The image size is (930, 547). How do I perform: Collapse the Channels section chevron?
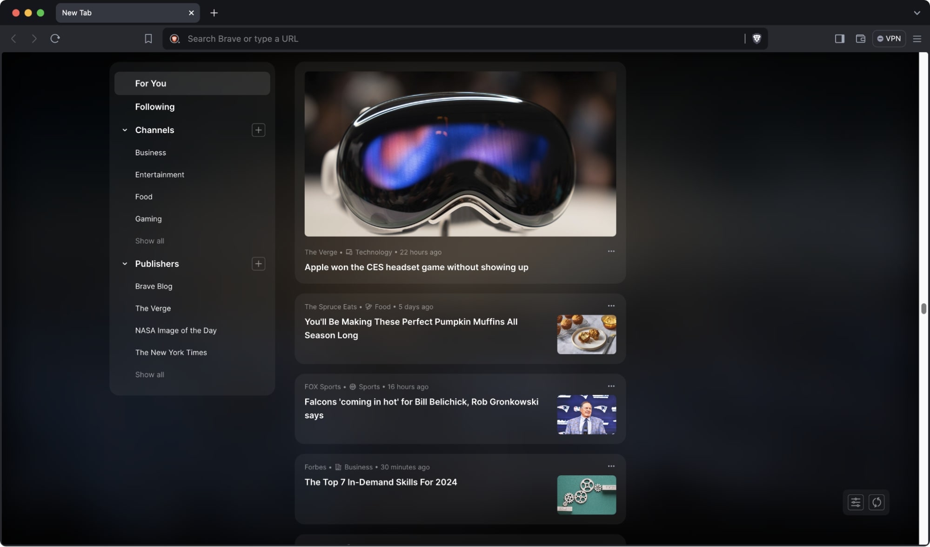pyautogui.click(x=125, y=130)
